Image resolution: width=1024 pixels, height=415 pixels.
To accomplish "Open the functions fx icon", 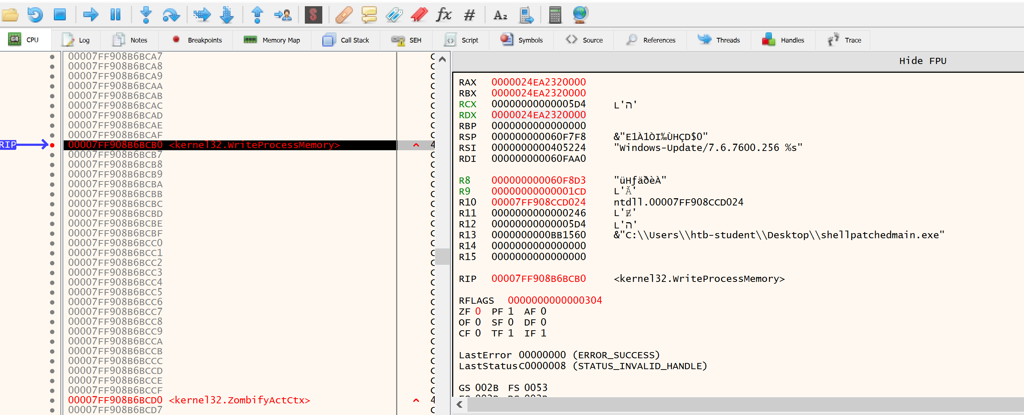I will tap(444, 15).
